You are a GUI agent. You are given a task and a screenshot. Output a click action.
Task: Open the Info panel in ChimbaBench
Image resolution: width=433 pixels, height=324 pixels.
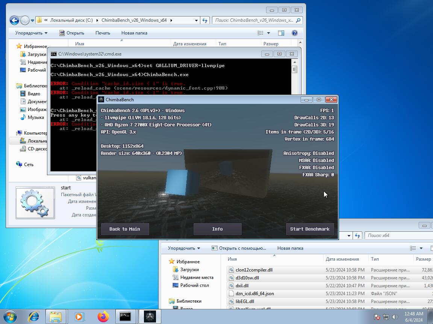(217, 229)
